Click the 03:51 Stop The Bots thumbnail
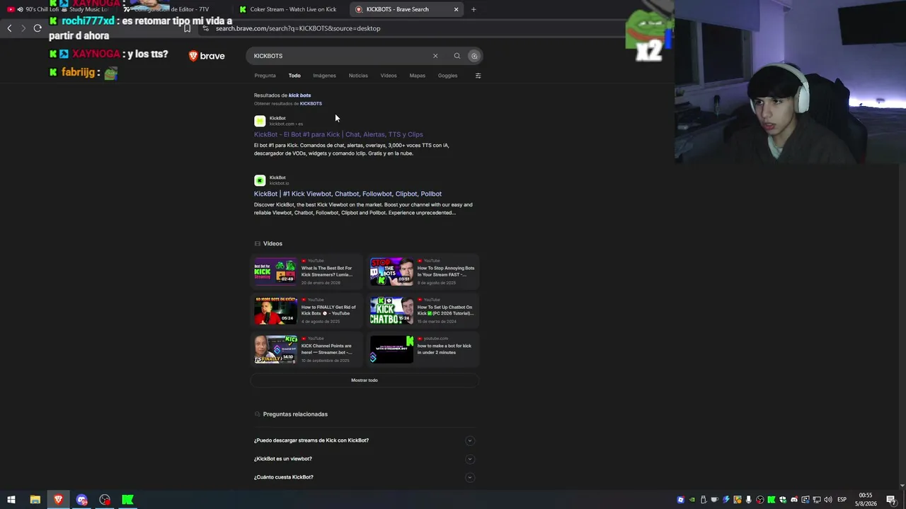This screenshot has height=509, width=906. tap(391, 271)
